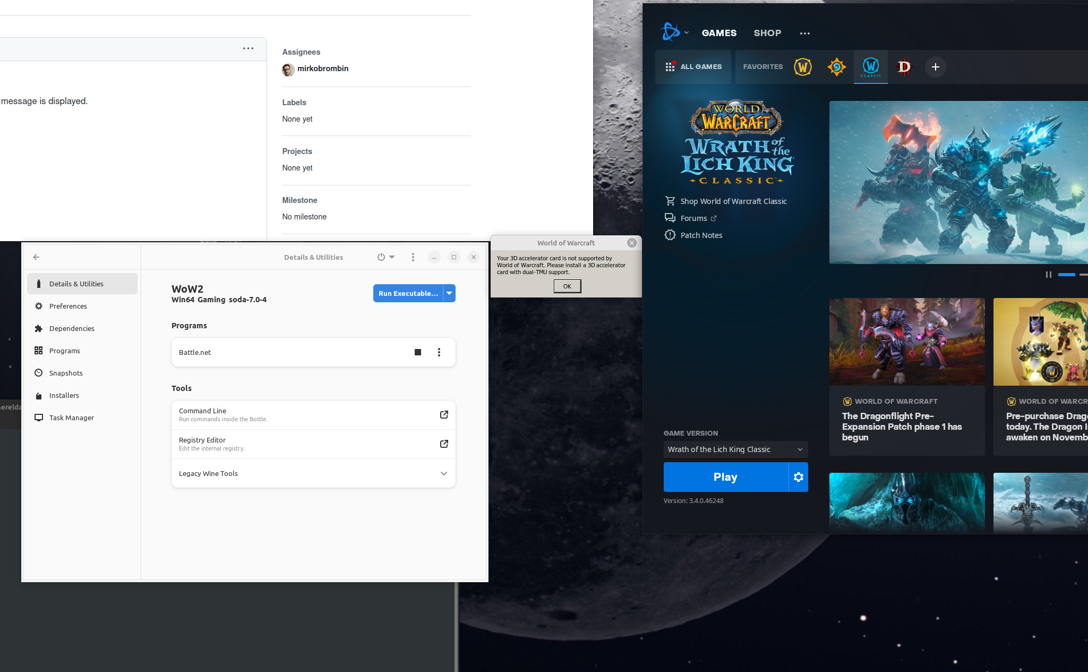1088x672 pixels.
Task: Click the blue Play button
Action: [x=725, y=477]
